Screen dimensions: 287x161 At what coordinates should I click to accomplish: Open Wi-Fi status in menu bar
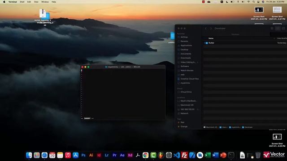(248, 2)
